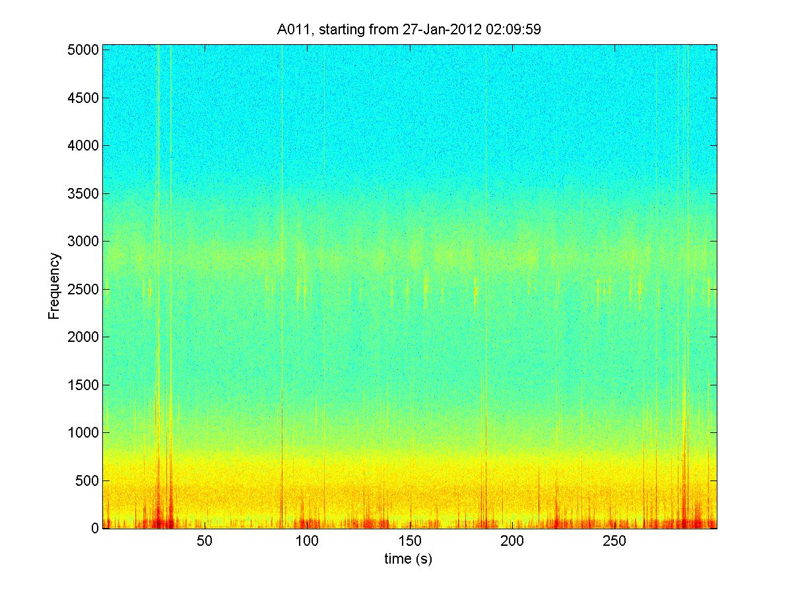Click the 150 time-axis tick label
Screen dimensions: 792x594
410,541
